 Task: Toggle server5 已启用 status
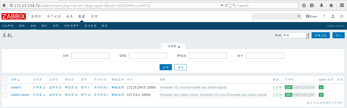coord(277,87)
